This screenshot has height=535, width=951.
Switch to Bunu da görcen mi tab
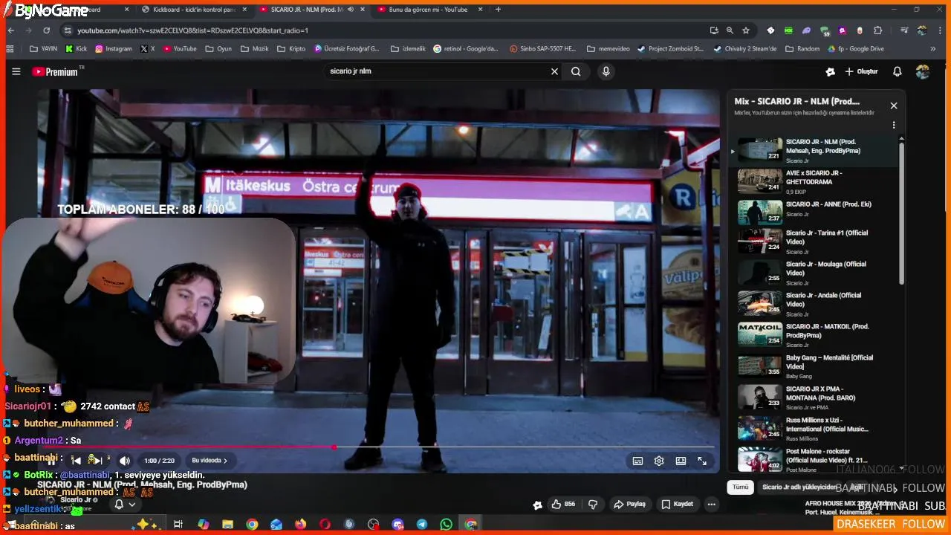tap(429, 10)
